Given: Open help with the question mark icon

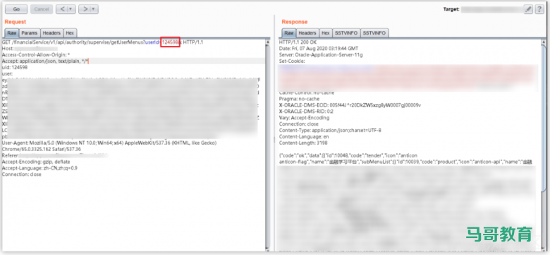Looking at the screenshot, I should click(539, 9).
